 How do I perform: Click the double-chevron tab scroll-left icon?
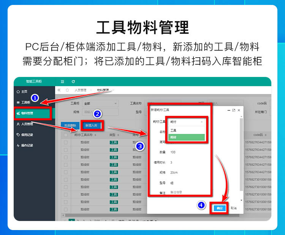(x=59, y=90)
